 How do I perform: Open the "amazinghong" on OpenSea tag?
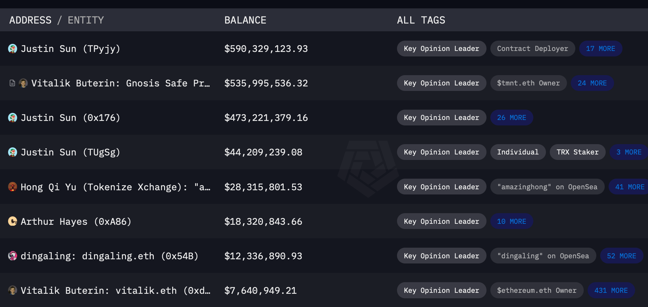click(547, 186)
